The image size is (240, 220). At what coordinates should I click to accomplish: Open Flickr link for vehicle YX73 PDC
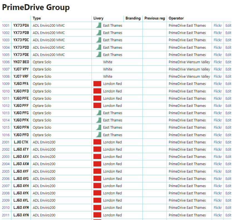(x=218, y=40)
